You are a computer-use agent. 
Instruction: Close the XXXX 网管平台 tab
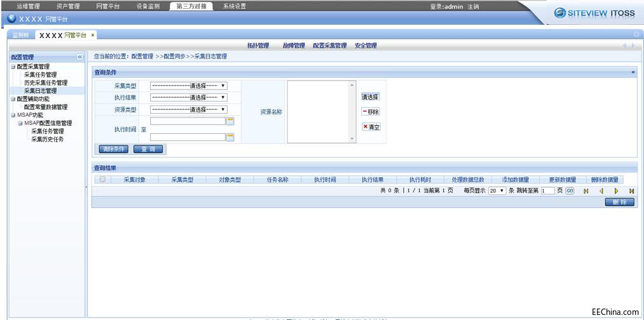[x=93, y=36]
